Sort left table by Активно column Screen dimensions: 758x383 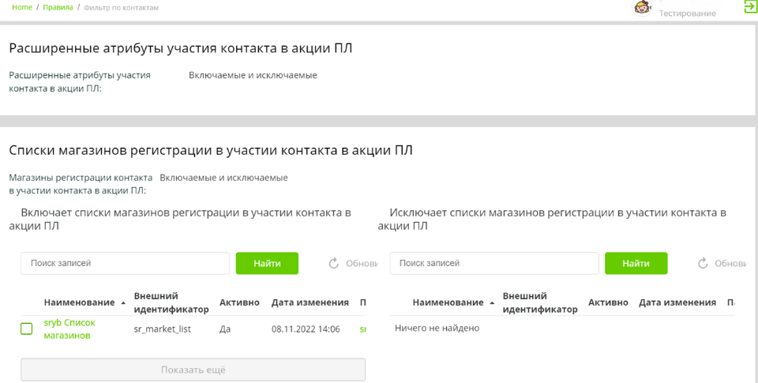click(x=239, y=302)
